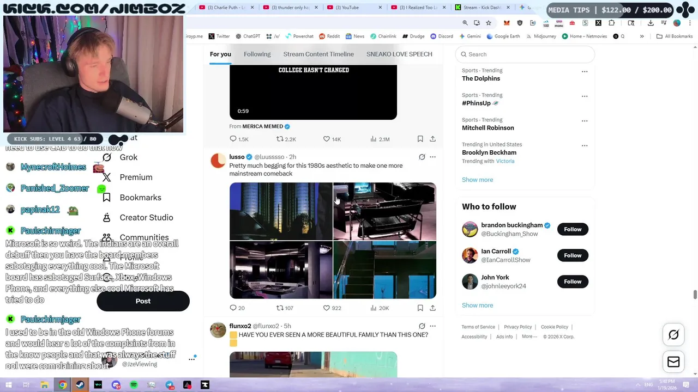Screen dimensions: 698x392
Task: Switch to Stream - Kick Dashboard browser tab
Action: (483, 8)
